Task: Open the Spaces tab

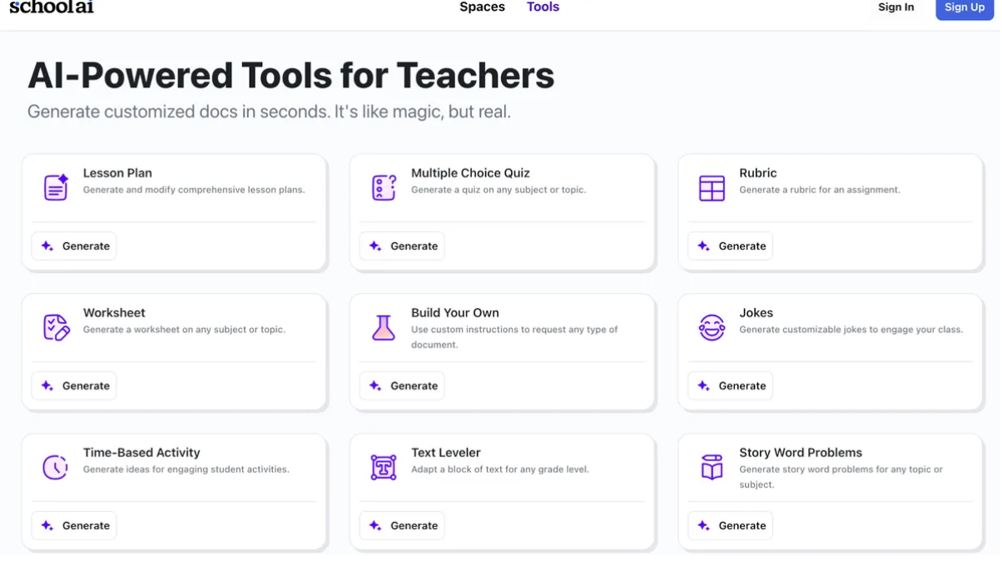Action: tap(483, 7)
